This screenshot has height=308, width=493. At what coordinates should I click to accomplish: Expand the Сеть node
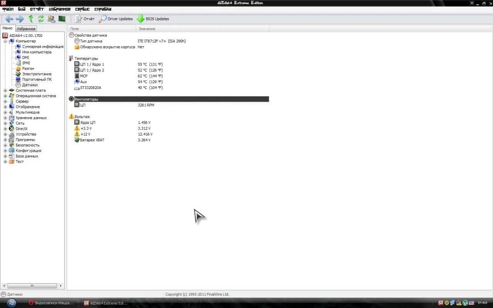[5, 123]
